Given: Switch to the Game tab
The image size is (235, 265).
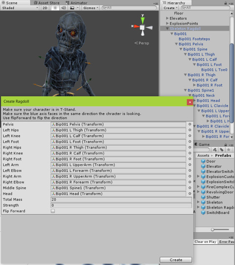Looking at the screenshot, I should [202, 144].
